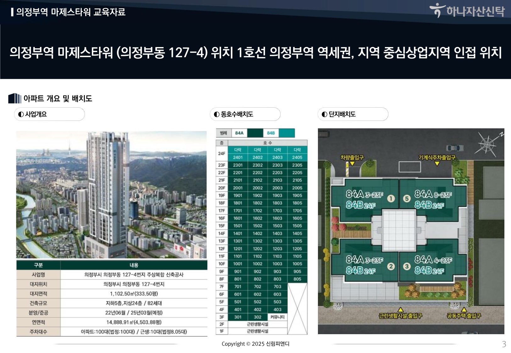Viewport: 511px width, 353px height.
Task: Click the 주차대수 row label
Action: (x=38, y=332)
